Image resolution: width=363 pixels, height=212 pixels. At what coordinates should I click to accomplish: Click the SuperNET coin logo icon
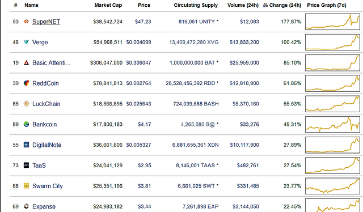[x=27, y=22]
